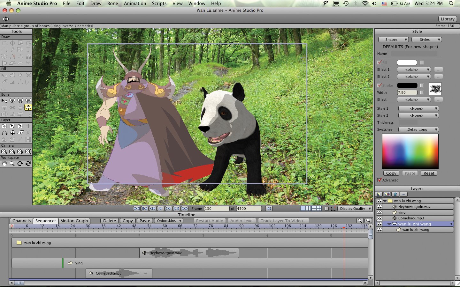460x287 pixels.
Task: Click the New Layer icon in Layers panel
Action: coord(379,194)
